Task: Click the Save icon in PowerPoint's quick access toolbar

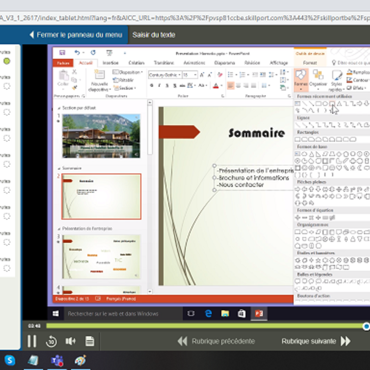Action: [62, 52]
